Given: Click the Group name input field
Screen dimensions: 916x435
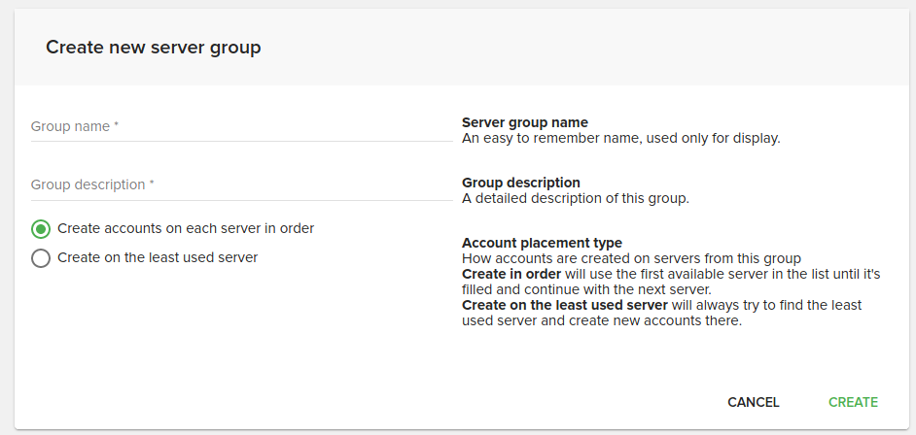Looking at the screenshot, I should [241, 126].
